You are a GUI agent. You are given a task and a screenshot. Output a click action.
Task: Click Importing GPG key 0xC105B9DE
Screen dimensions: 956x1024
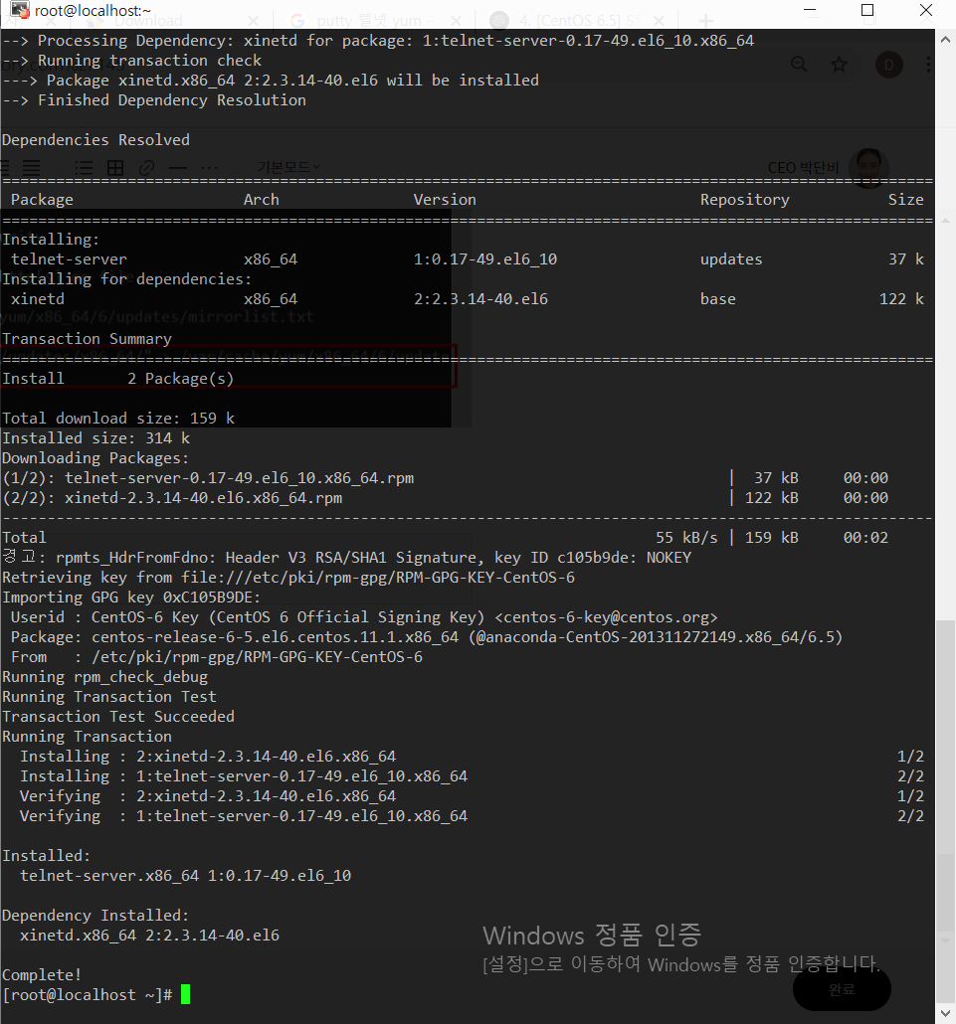click(x=131, y=597)
